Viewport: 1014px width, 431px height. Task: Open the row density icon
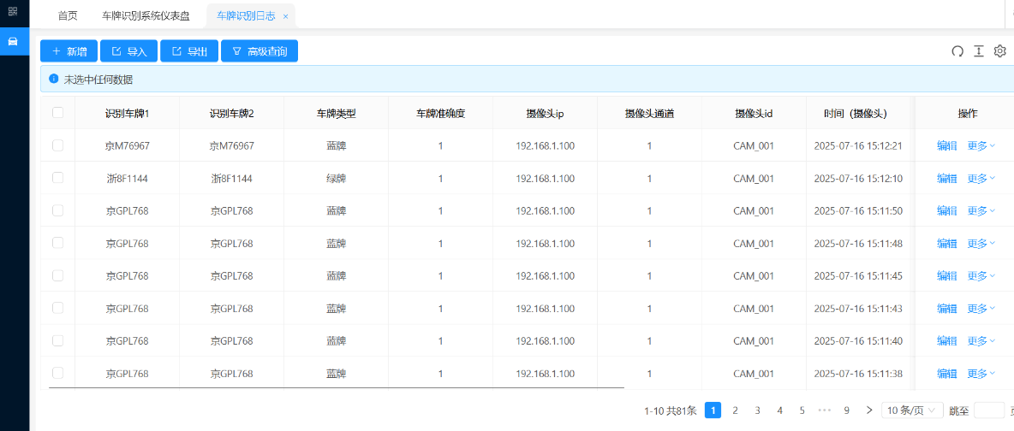pos(978,51)
